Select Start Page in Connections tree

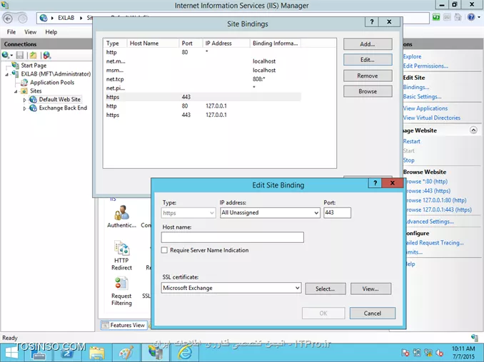34,66
